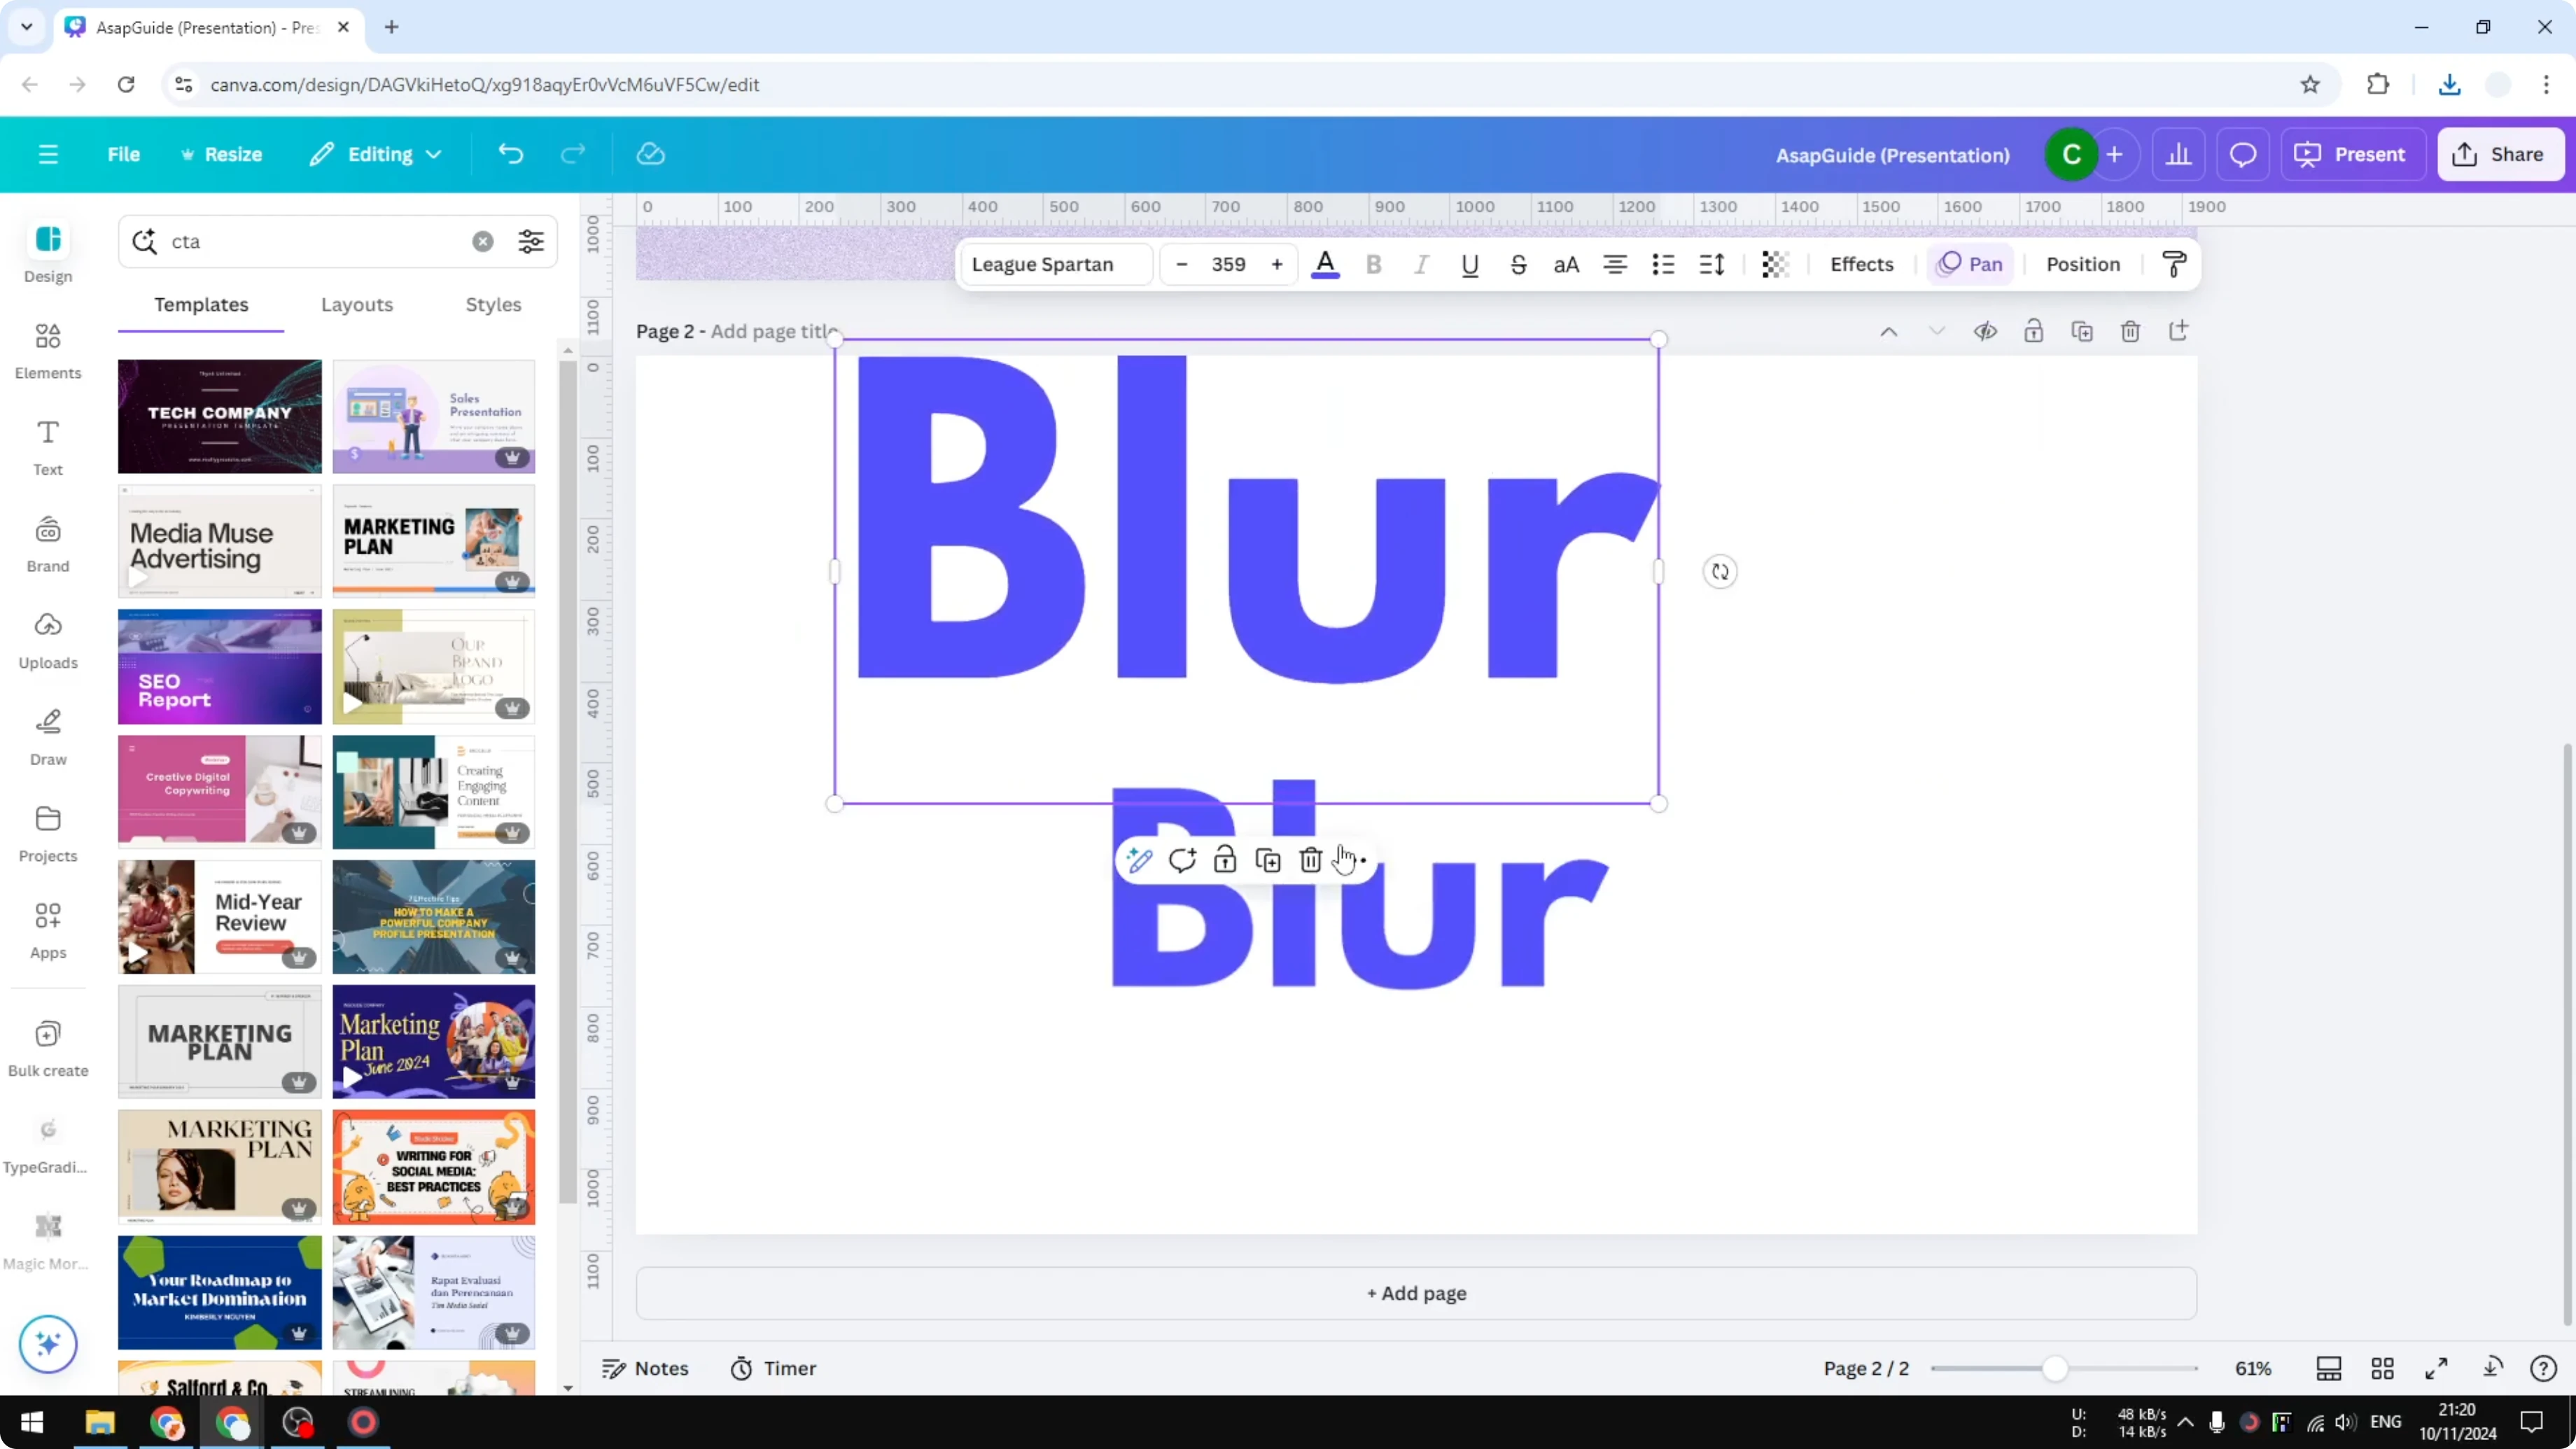The image size is (2576, 1449).
Task: Add a comment to selected text
Action: [1182, 859]
